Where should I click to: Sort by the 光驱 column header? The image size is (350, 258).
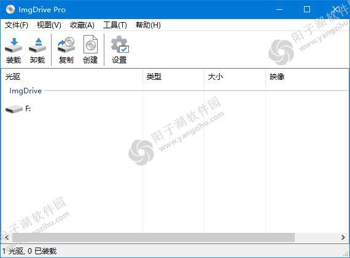click(x=72, y=77)
